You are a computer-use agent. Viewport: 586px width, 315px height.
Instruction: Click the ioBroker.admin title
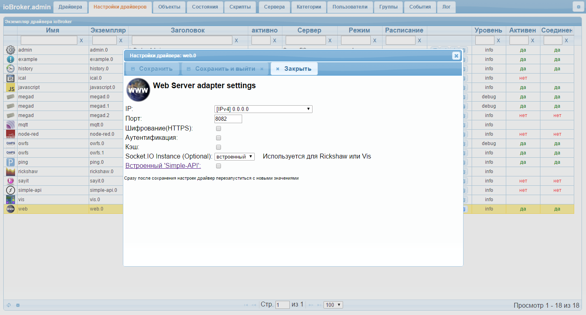click(x=27, y=7)
